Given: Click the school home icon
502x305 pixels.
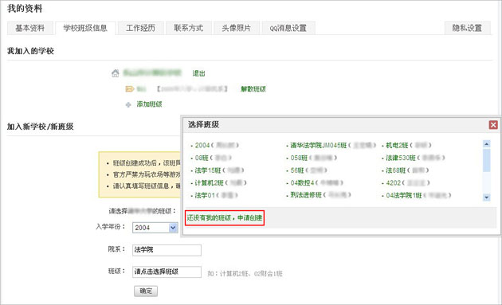Looking at the screenshot, I should coord(116,73).
